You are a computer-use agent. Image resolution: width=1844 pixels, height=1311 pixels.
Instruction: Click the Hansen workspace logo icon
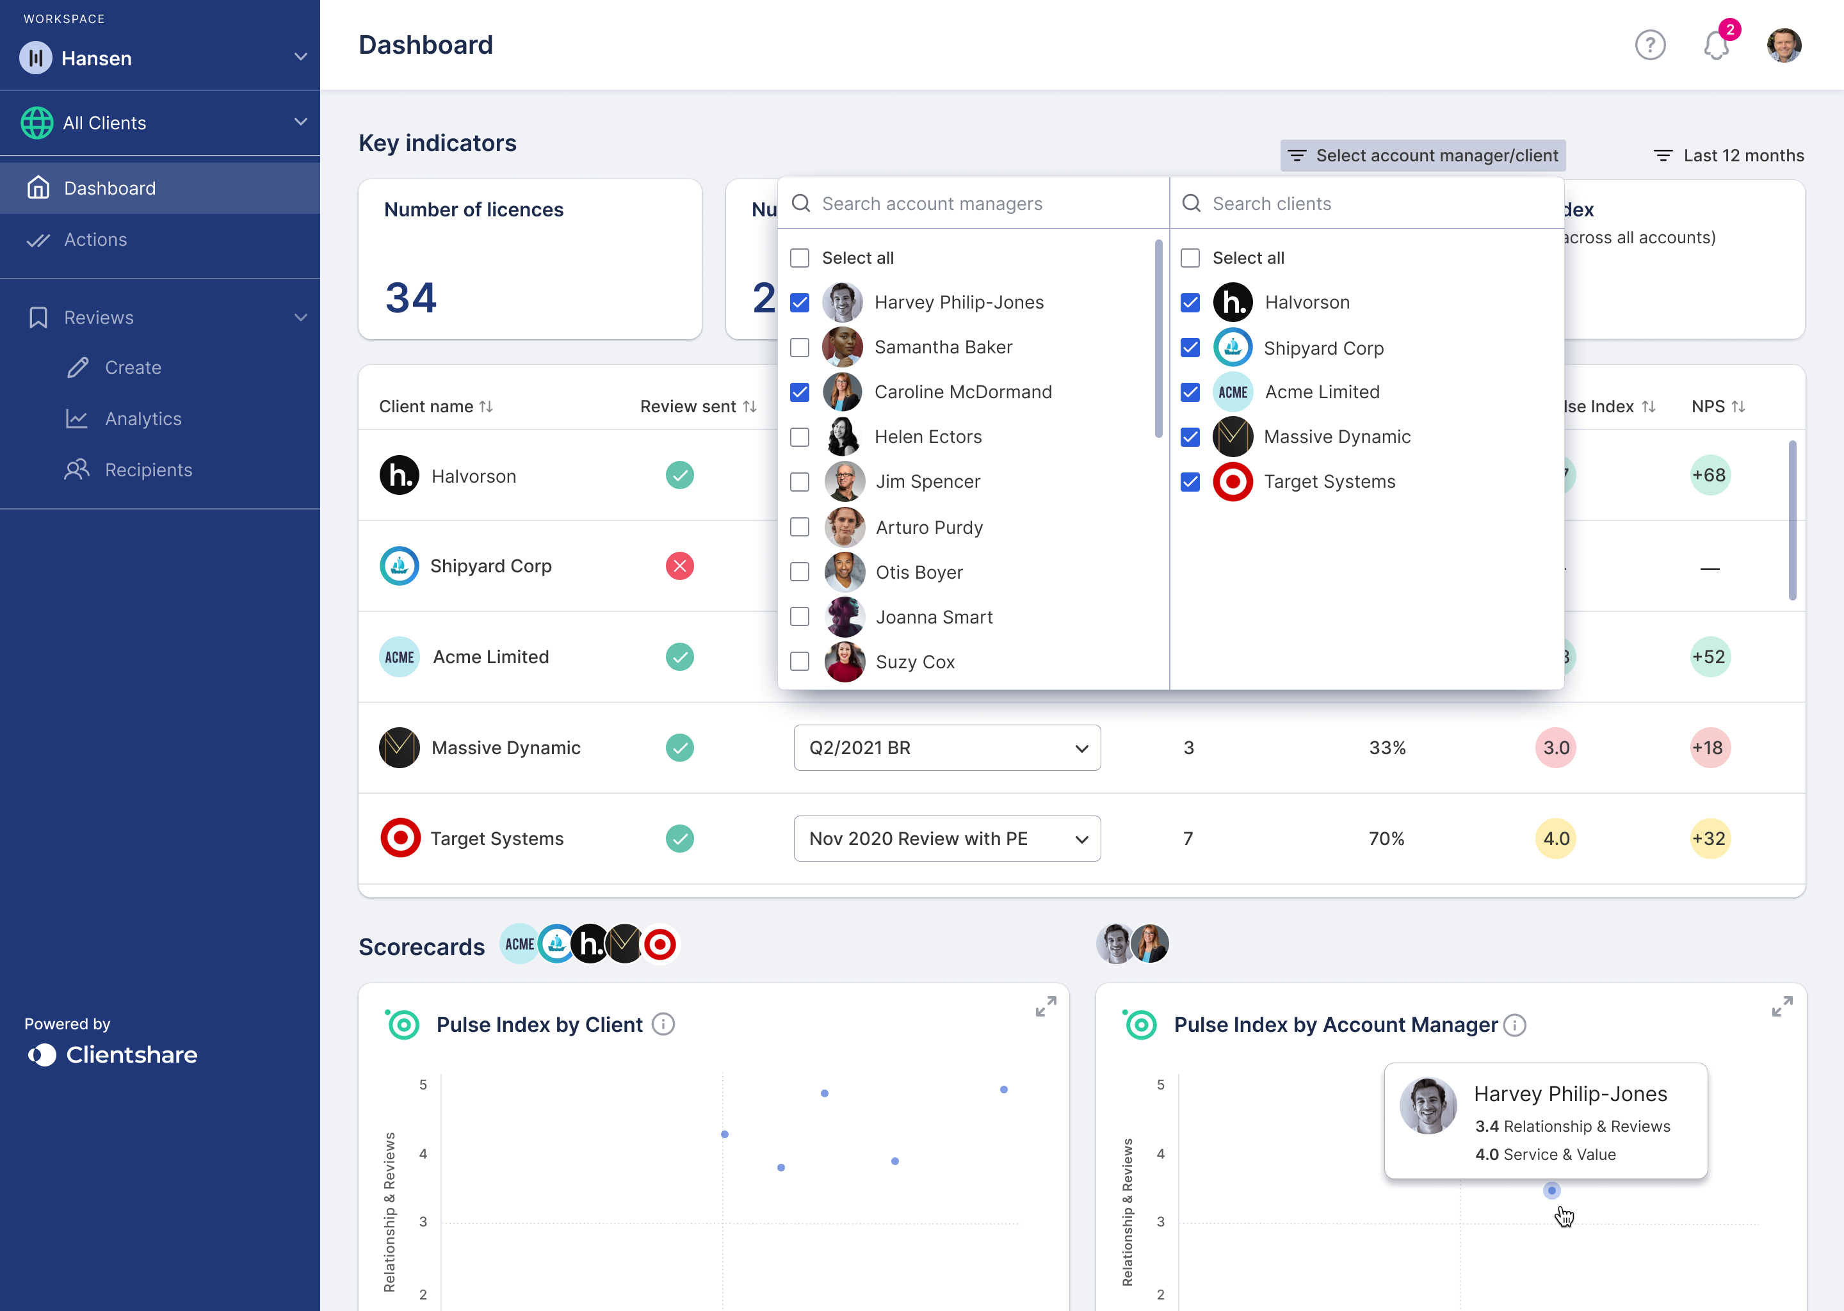click(x=36, y=58)
